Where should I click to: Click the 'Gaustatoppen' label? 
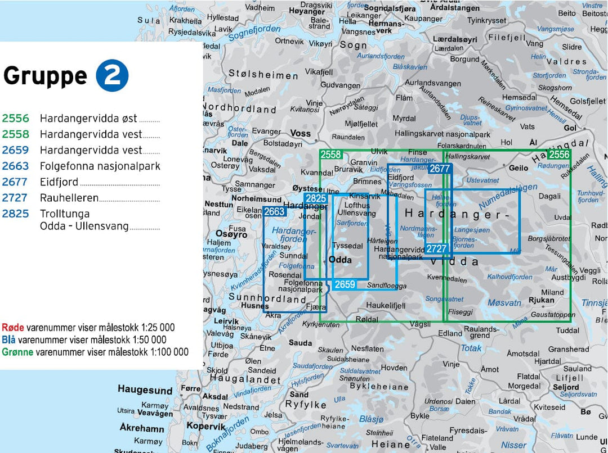pos(553,314)
